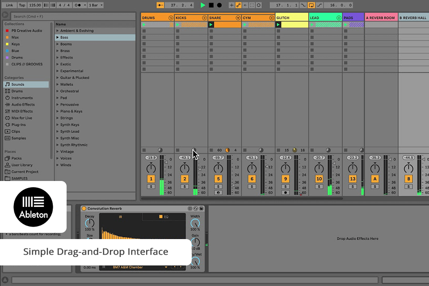Toggle GLITCH track activator 9
This screenshot has height=286, width=429.
286,179
